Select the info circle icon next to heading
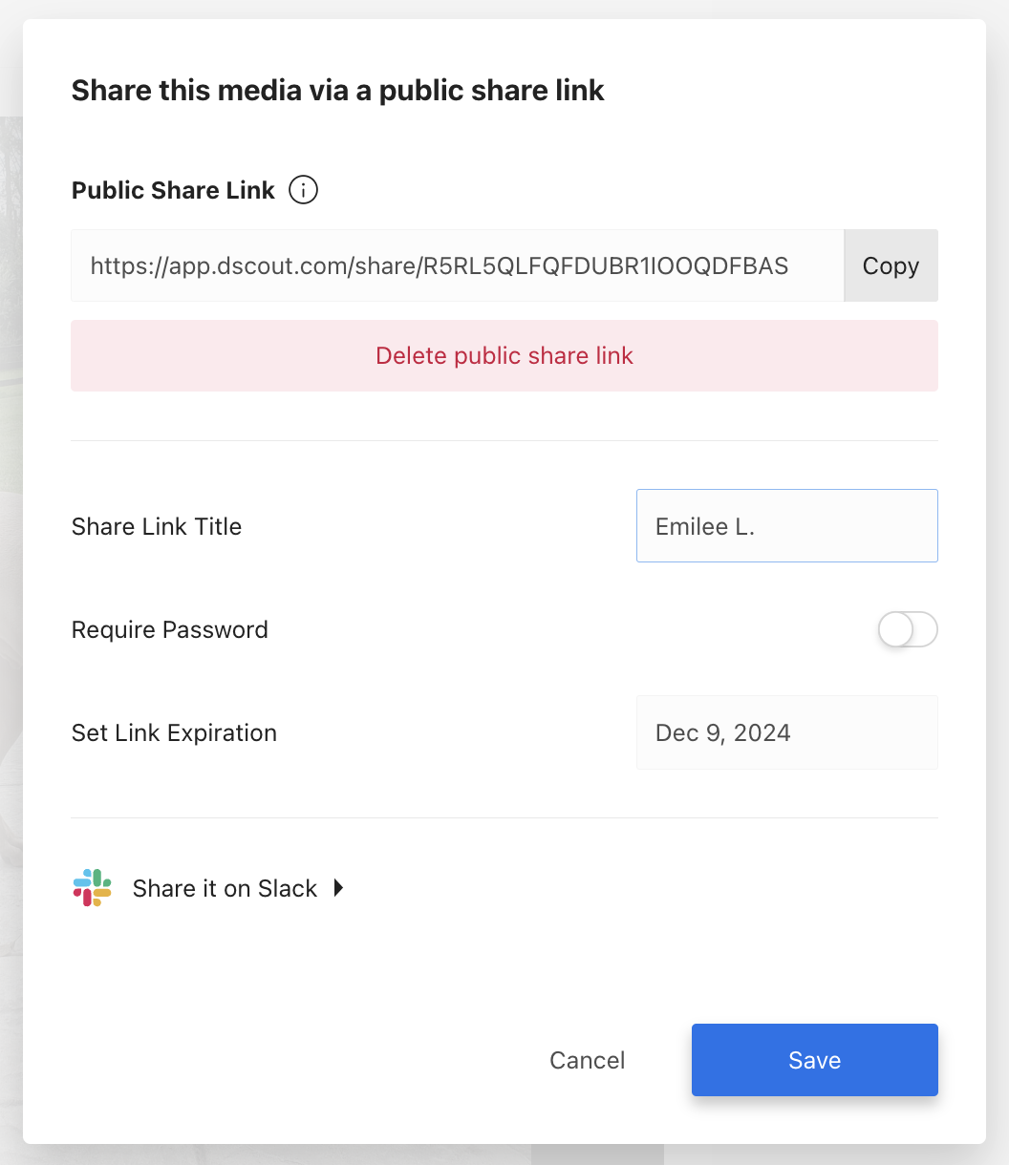This screenshot has height=1165, width=1009. (x=302, y=189)
